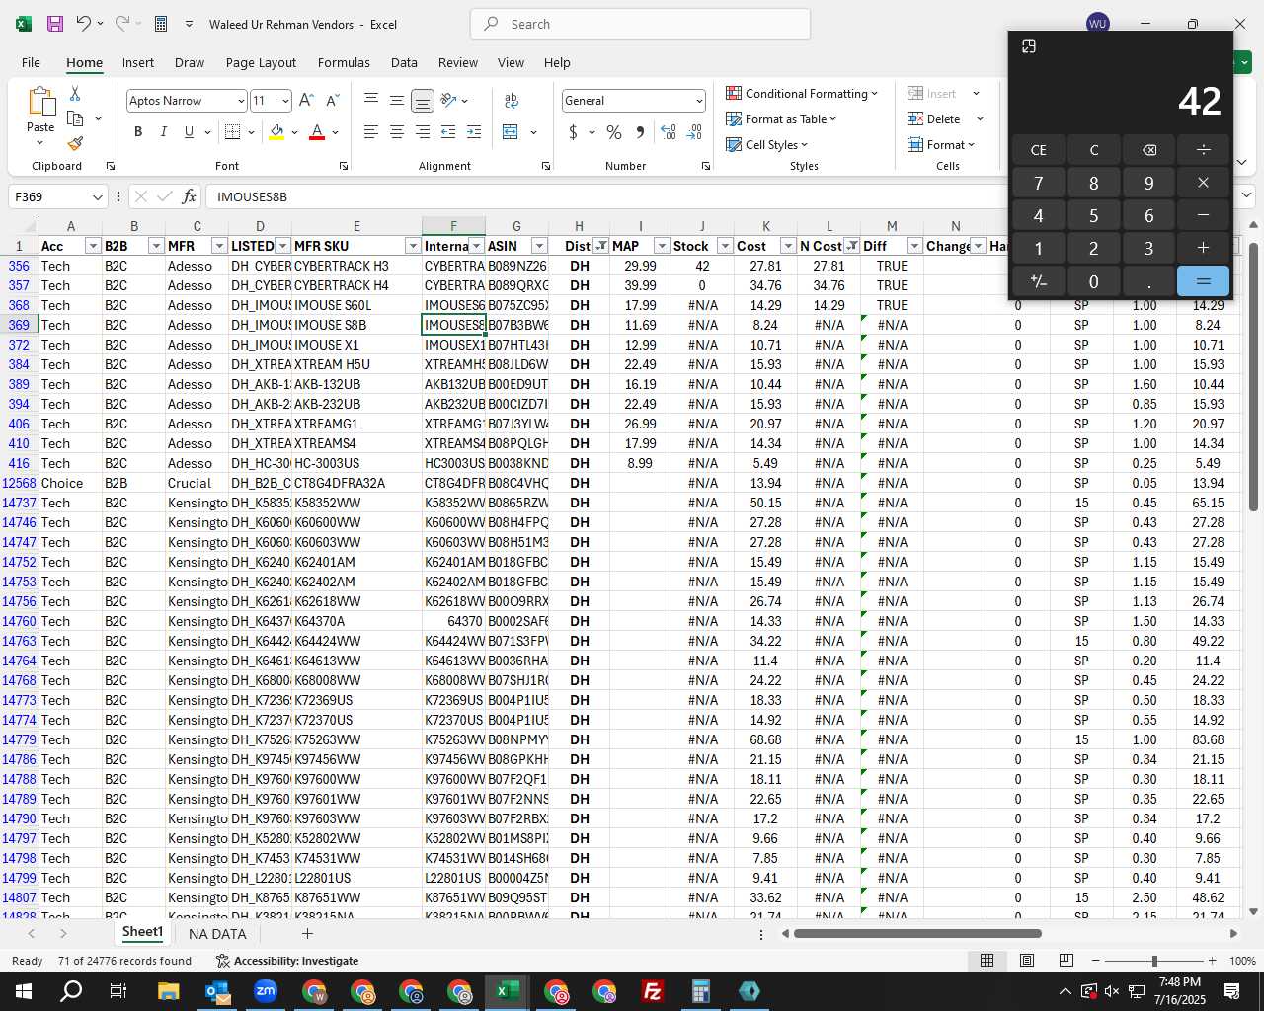Toggle Middle Align button
This screenshot has width=1264, height=1011.
pyautogui.click(x=397, y=101)
